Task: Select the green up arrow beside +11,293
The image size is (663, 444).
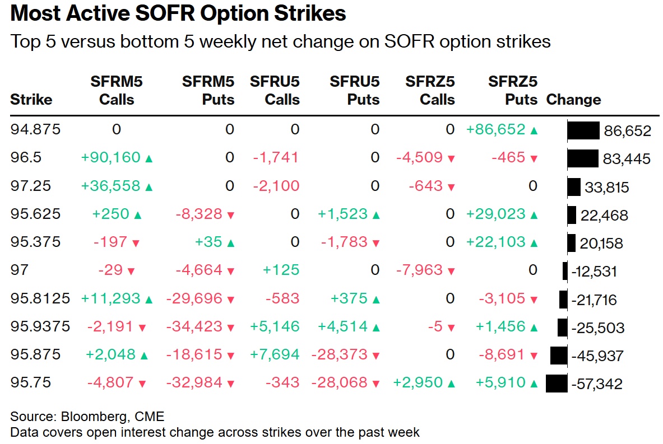Action: pos(149,300)
